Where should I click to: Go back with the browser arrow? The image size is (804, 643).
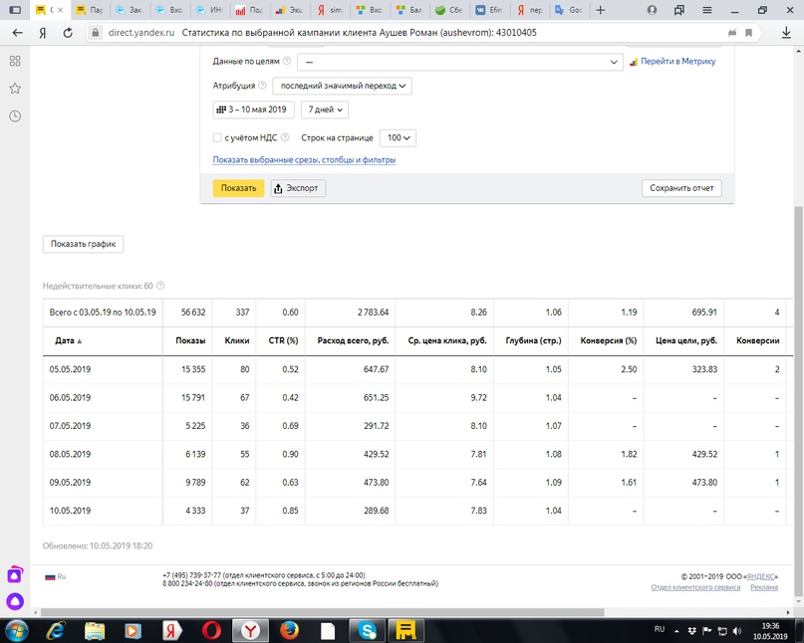click(x=17, y=33)
